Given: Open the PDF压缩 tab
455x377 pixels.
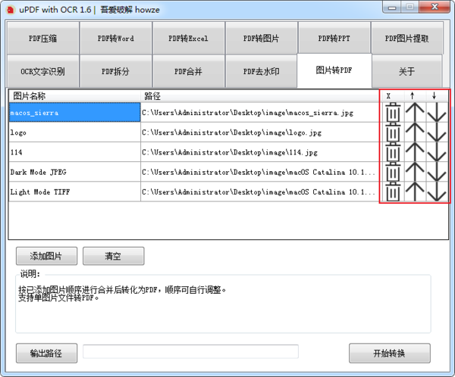Looking at the screenshot, I should click(x=43, y=39).
